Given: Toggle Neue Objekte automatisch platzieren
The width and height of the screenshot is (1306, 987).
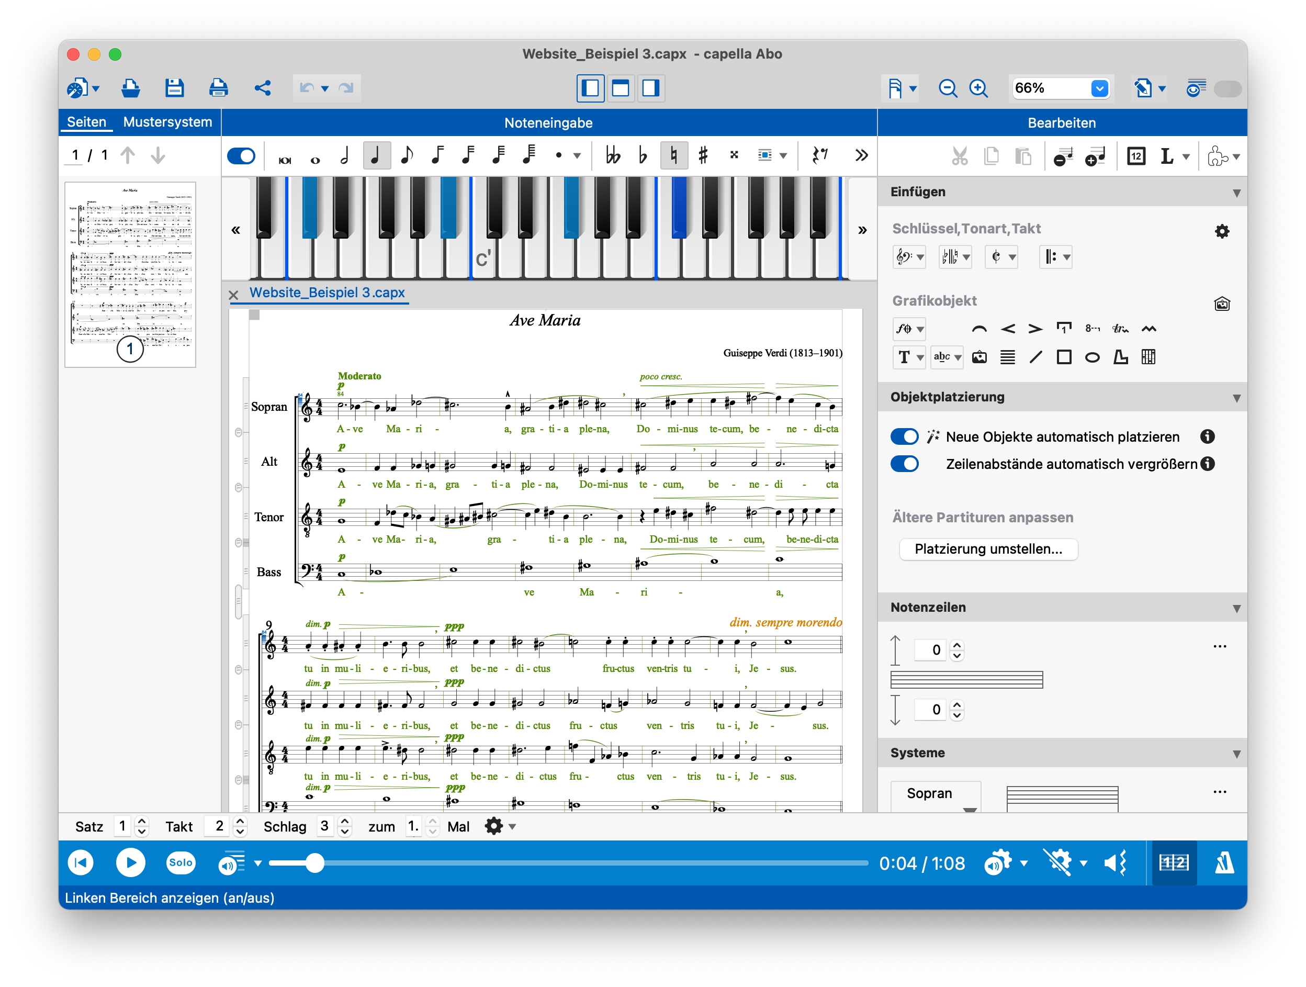Looking at the screenshot, I should click(x=905, y=436).
